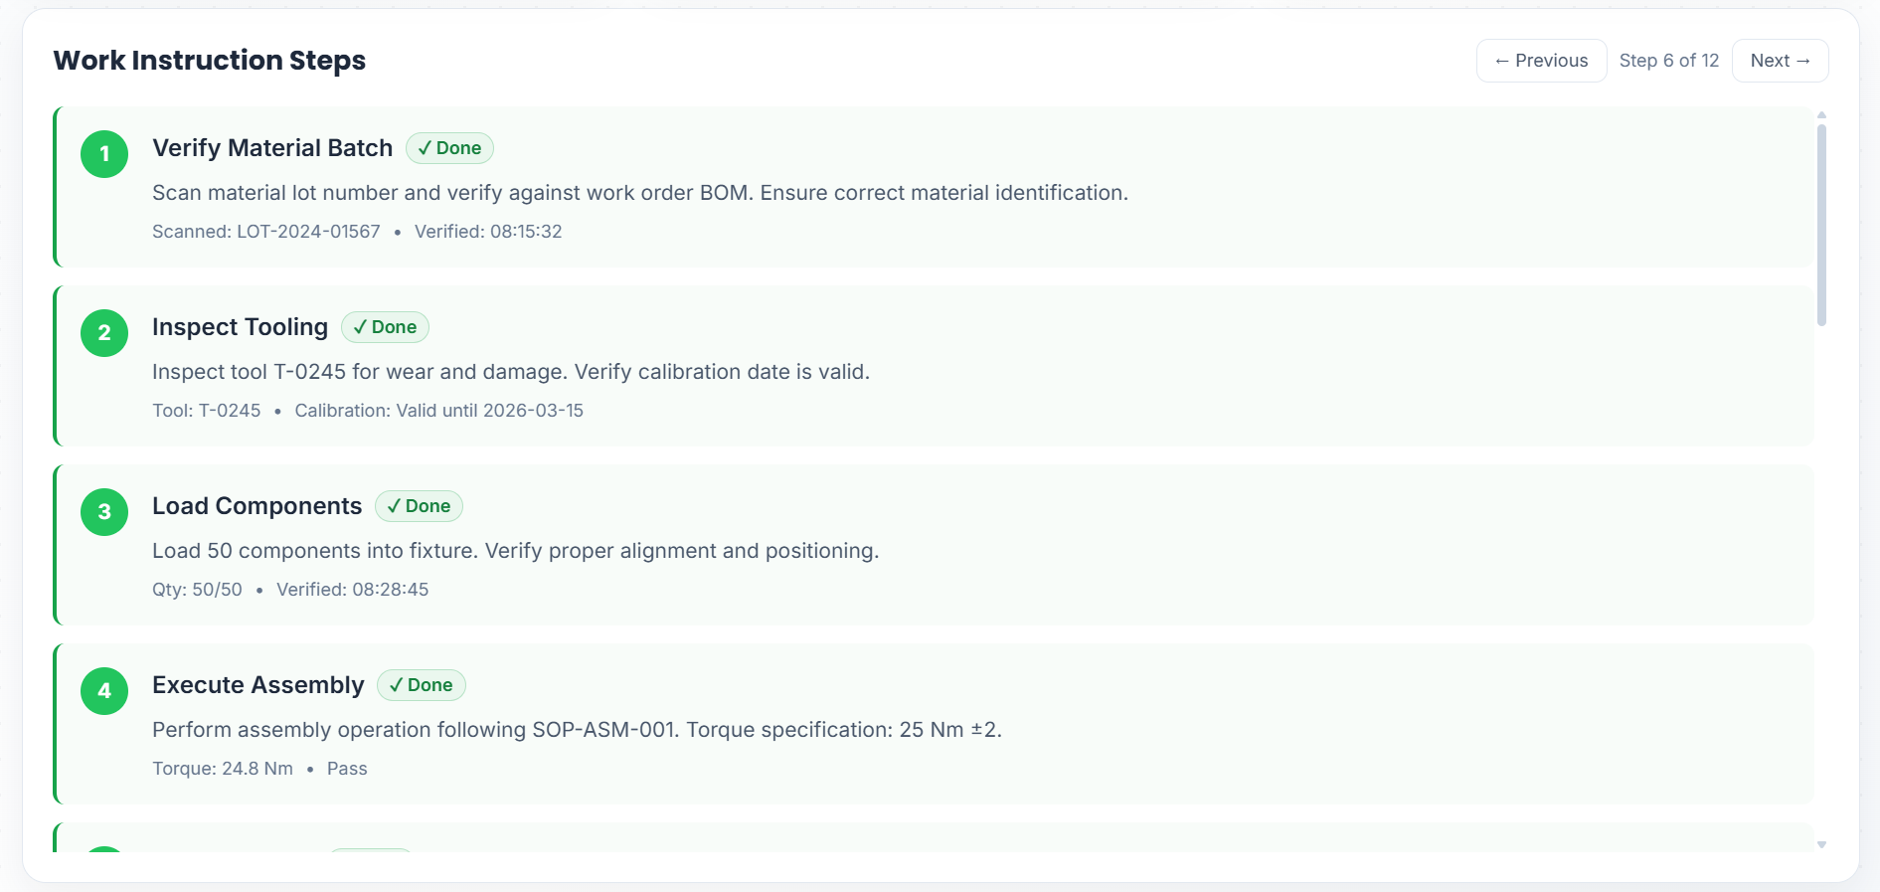
Task: Click the step 1 number circle
Action: coord(104,154)
